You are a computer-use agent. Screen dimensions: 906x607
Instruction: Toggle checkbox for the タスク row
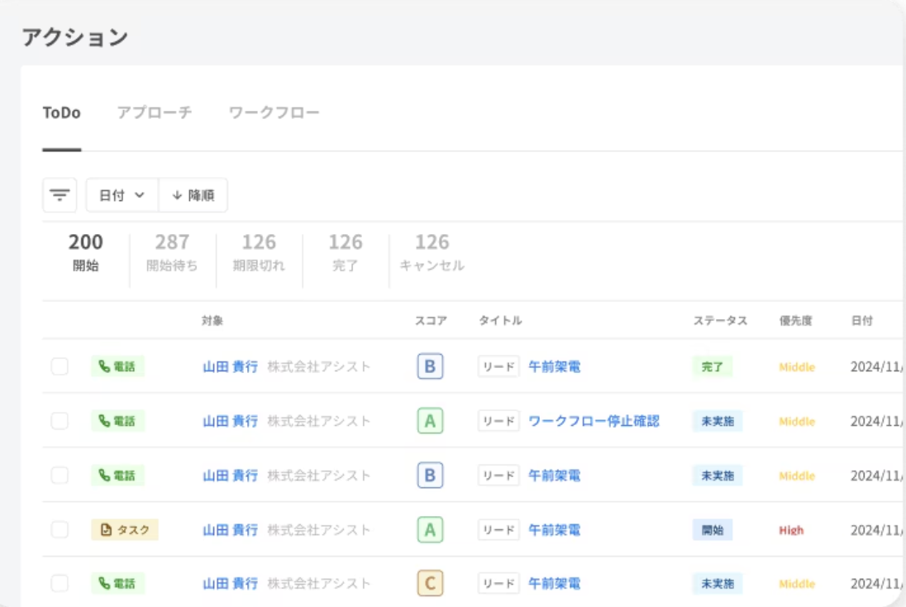pos(60,530)
